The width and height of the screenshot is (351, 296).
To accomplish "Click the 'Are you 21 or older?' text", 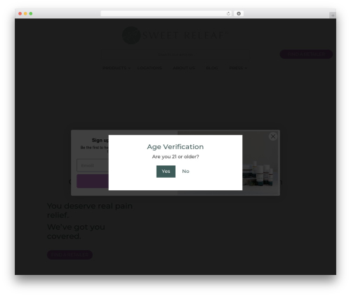I will 175,157.
